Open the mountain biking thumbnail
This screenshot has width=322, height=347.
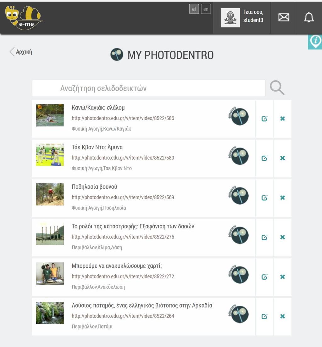(x=50, y=194)
